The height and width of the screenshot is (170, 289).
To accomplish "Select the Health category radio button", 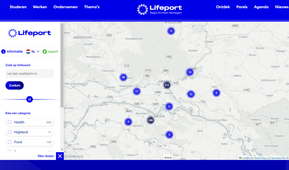I will [10, 122].
